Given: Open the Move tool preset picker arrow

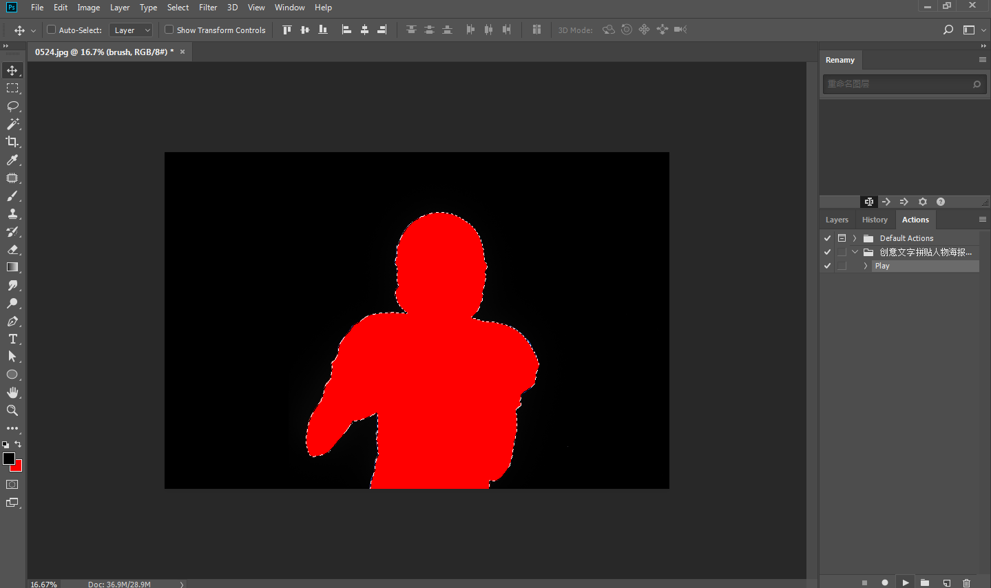Looking at the screenshot, I should click(33, 30).
